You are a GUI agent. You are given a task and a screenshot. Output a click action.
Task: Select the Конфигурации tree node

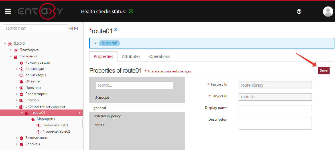pyautogui.click(x=37, y=62)
